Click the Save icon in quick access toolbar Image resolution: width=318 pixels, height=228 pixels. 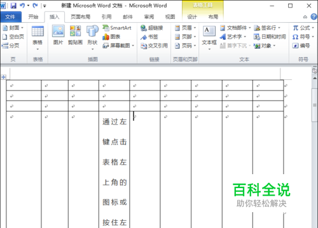[x=13, y=6]
